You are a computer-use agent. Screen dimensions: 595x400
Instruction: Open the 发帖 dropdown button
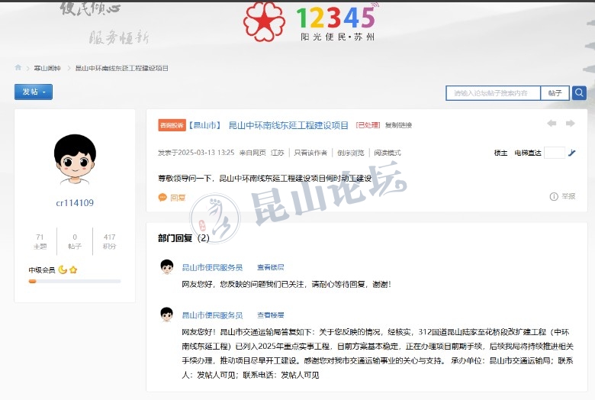(34, 92)
